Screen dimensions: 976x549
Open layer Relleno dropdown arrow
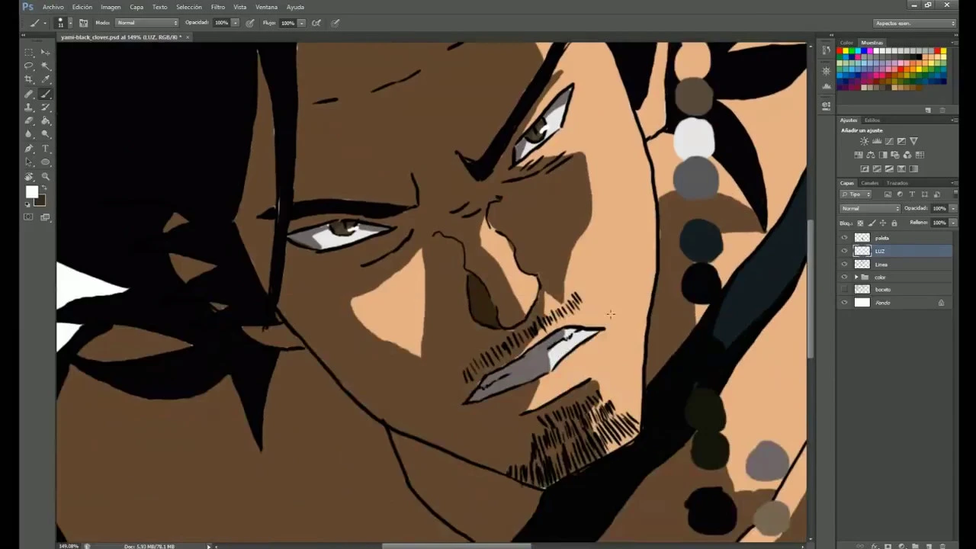953,223
